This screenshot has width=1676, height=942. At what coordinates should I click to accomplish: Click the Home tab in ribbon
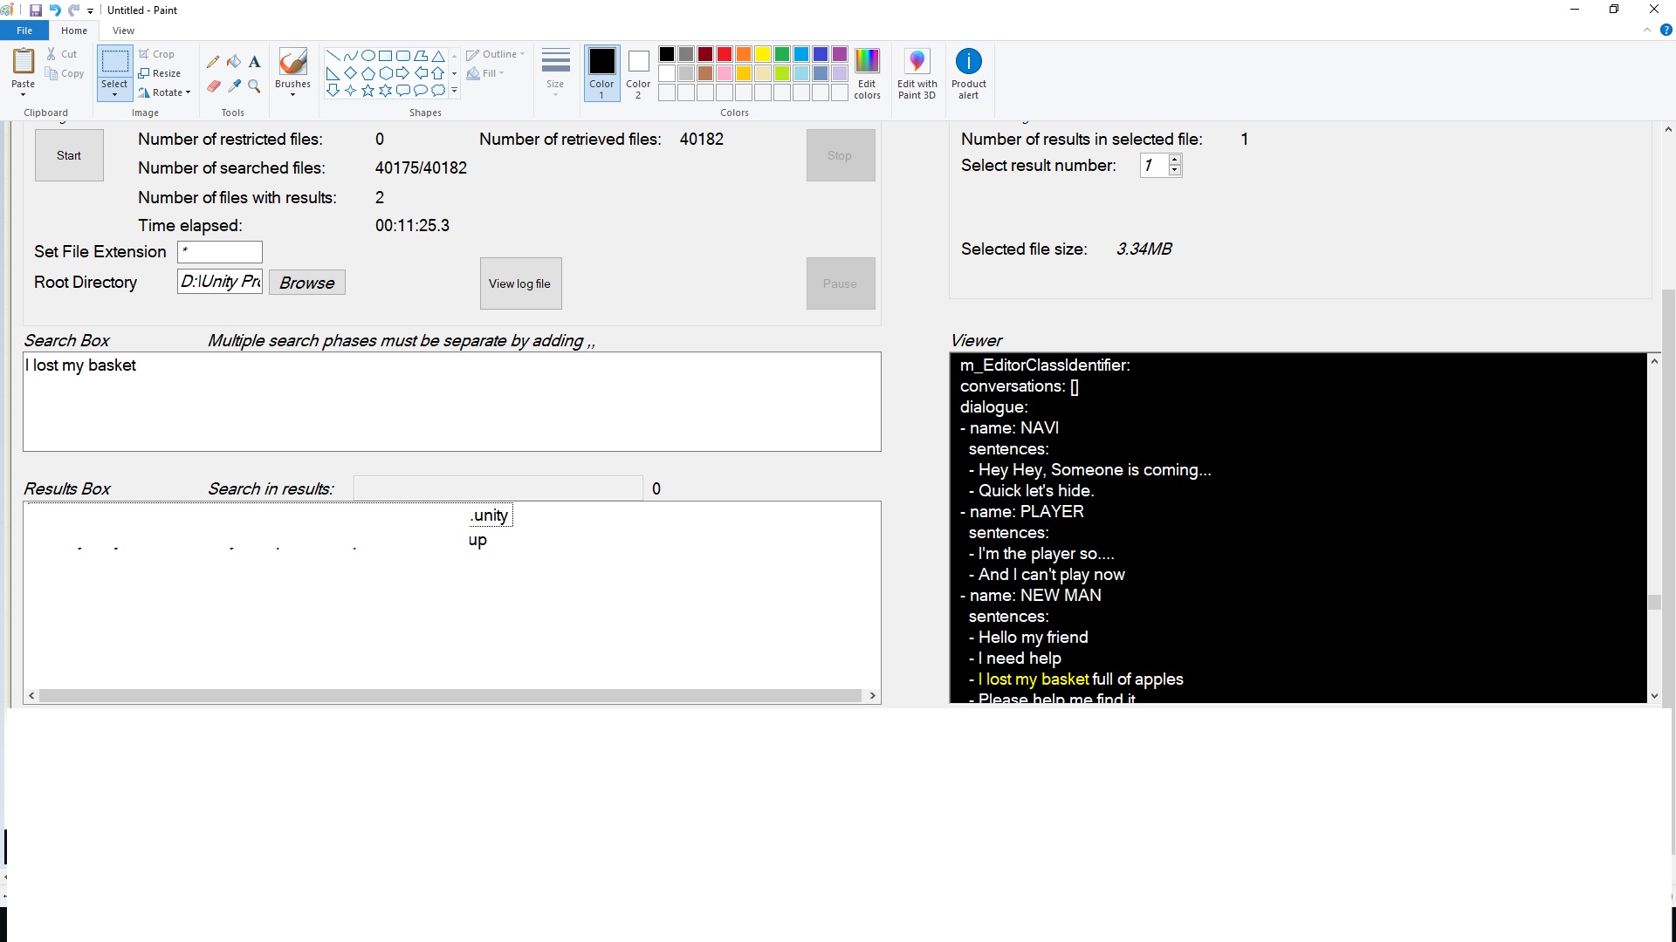(x=73, y=30)
